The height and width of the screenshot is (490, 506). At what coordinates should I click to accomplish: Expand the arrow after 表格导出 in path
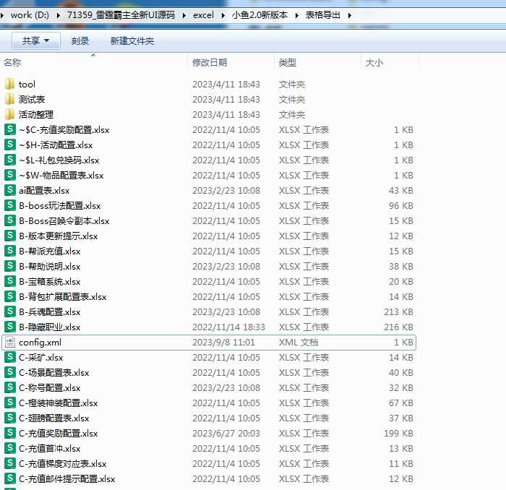tap(350, 15)
